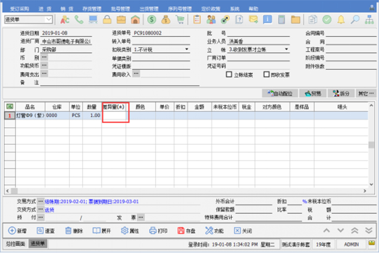The width and height of the screenshot is (379, 253).
Task: Click the magnifier search icon in toolbar
Action: (x=355, y=19)
